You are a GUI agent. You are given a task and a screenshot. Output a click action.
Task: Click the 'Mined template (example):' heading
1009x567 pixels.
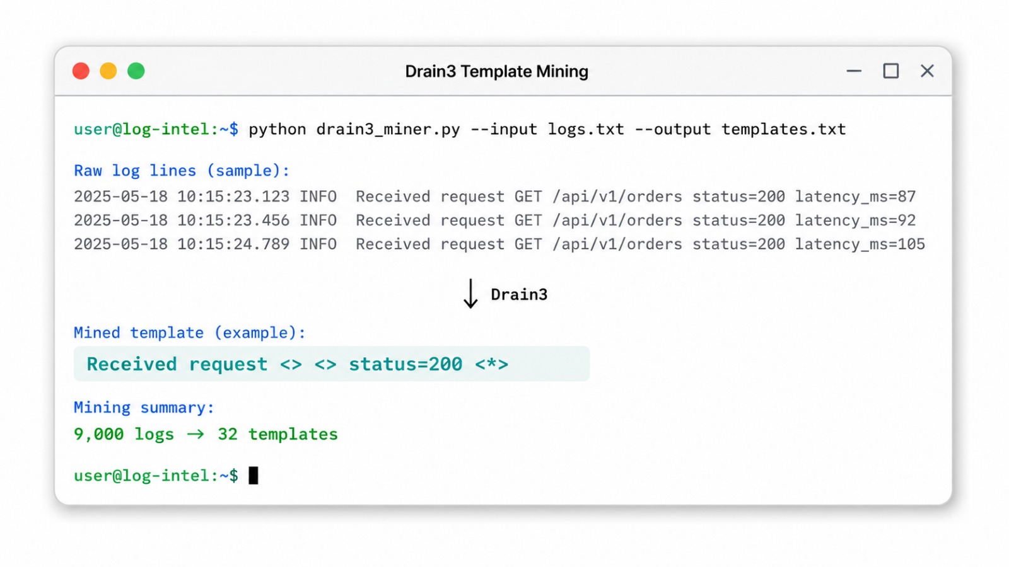189,333
